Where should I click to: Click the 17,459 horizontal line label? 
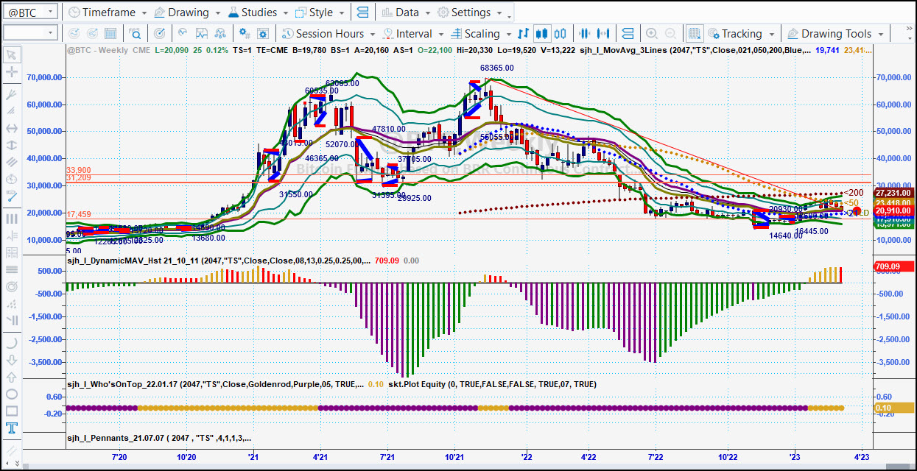tap(78, 214)
